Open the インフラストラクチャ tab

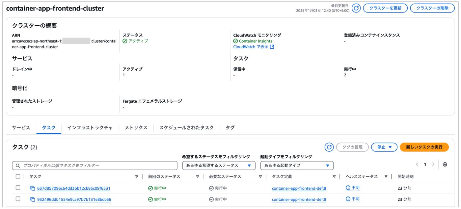click(90, 128)
